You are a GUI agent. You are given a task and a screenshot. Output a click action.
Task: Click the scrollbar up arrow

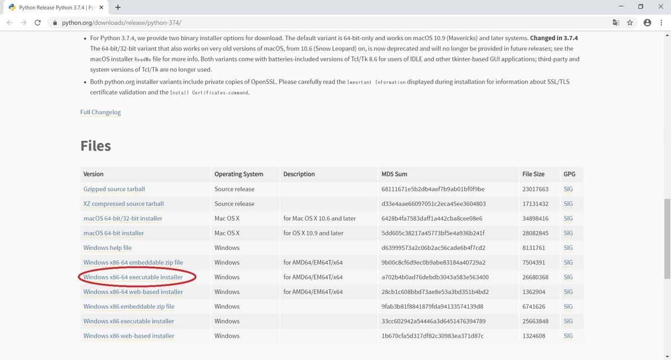[666, 35]
